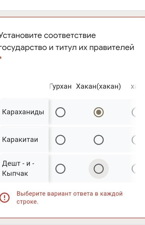Click the red exclamation error icon
Image resolution: width=145 pixels, height=225 pixels.
pyautogui.click(x=5, y=198)
